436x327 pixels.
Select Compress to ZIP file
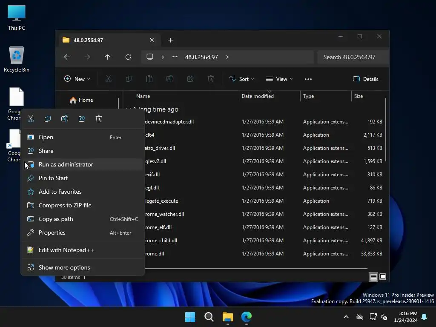83,205
